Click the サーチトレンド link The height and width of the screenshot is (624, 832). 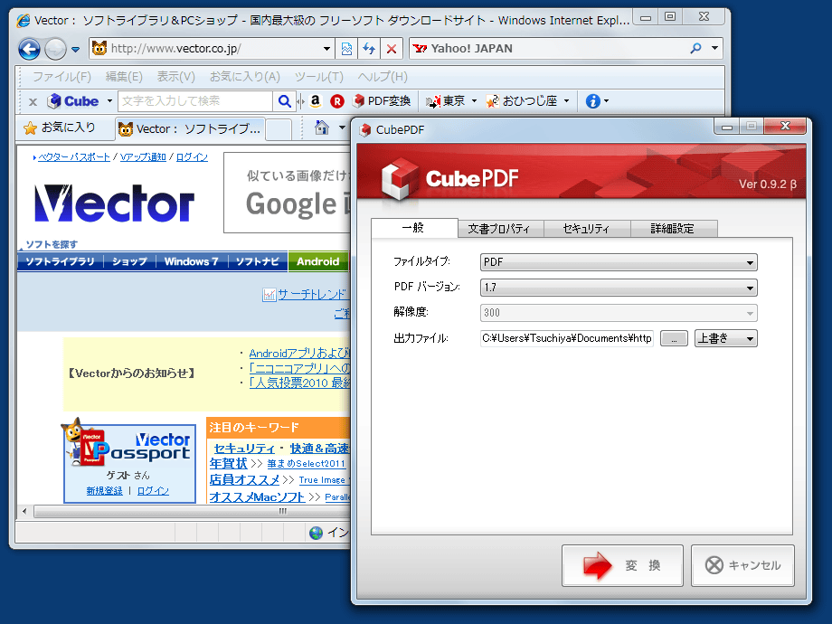coord(311,295)
